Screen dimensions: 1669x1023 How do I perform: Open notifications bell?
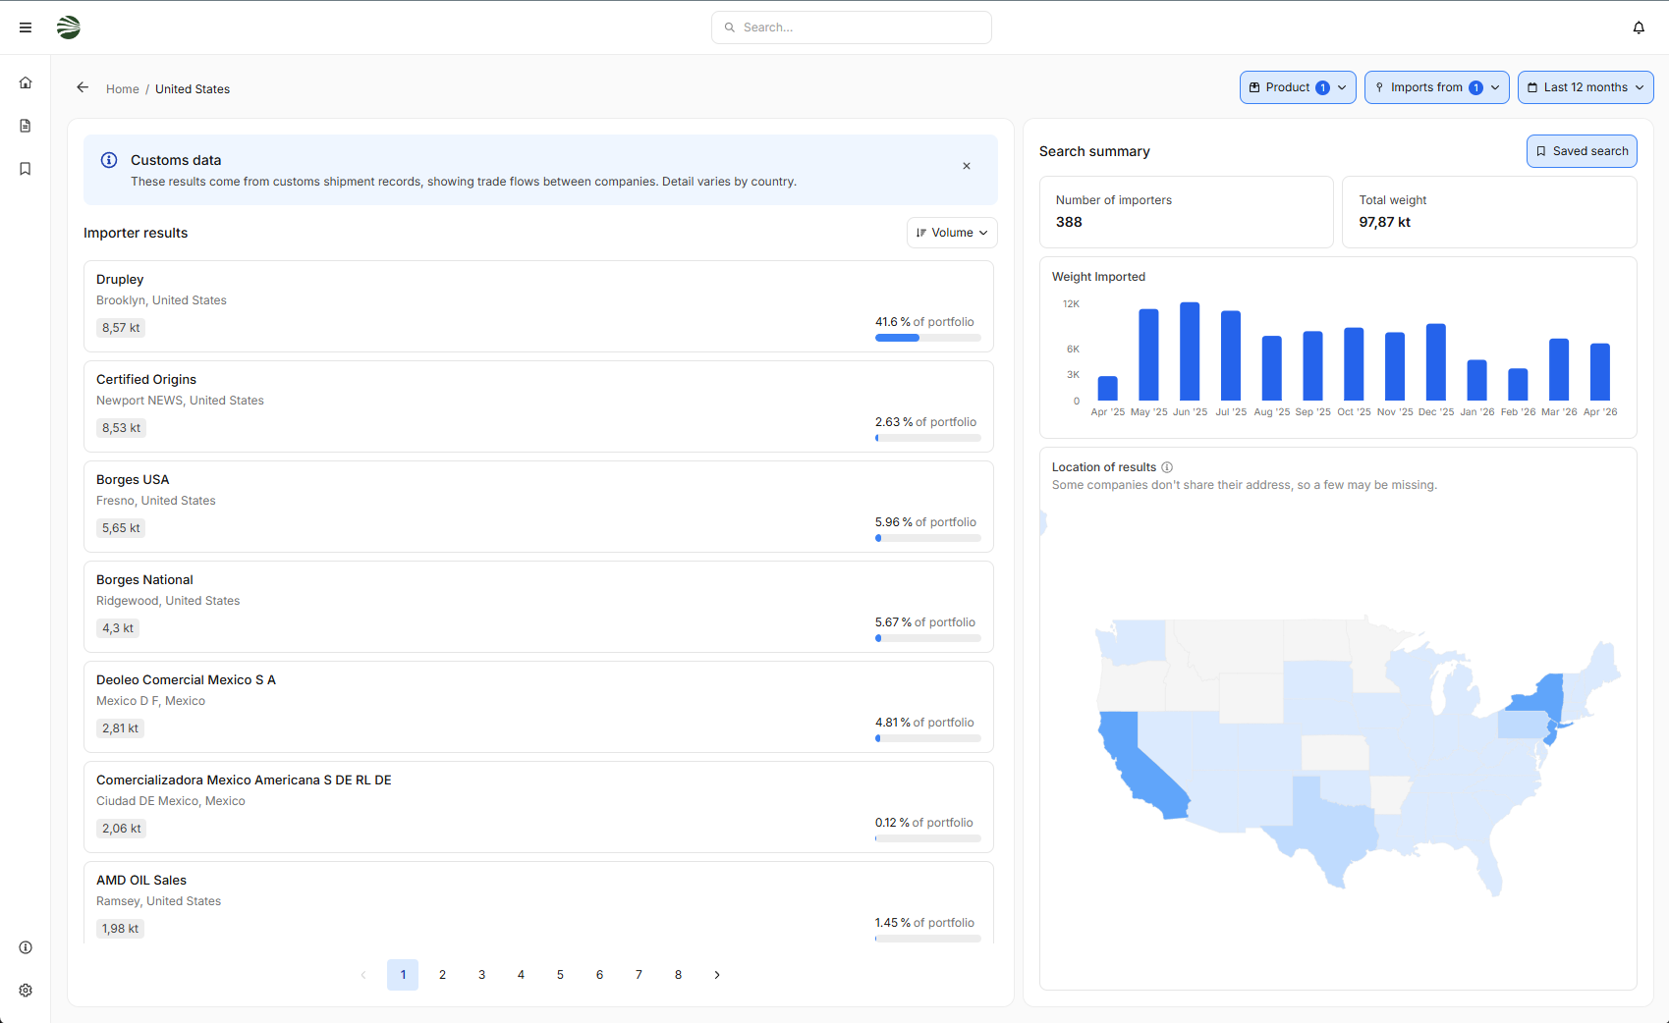coord(1639,27)
